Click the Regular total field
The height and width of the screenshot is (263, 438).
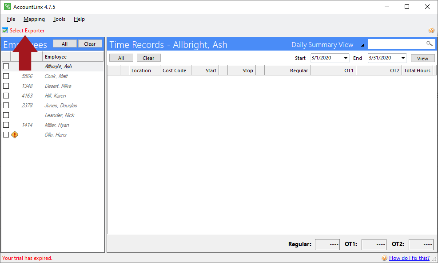(327, 244)
